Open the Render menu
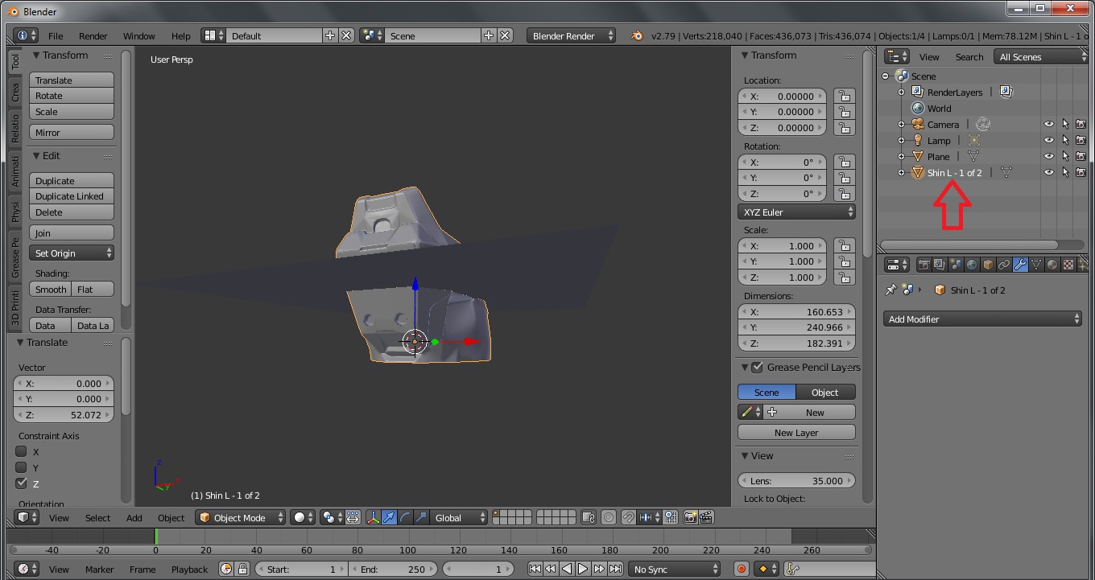Viewport: 1095px width, 580px height. [x=93, y=36]
